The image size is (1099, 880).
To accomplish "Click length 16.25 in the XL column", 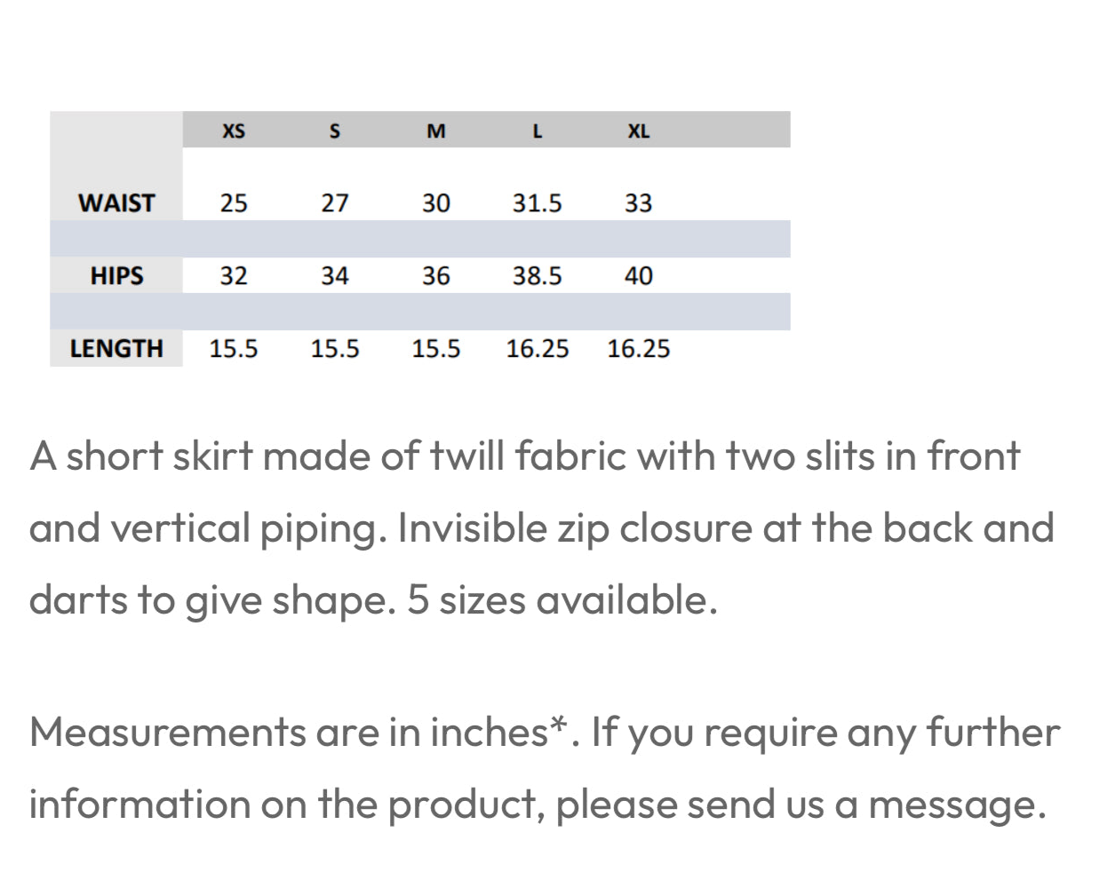I will click(638, 349).
